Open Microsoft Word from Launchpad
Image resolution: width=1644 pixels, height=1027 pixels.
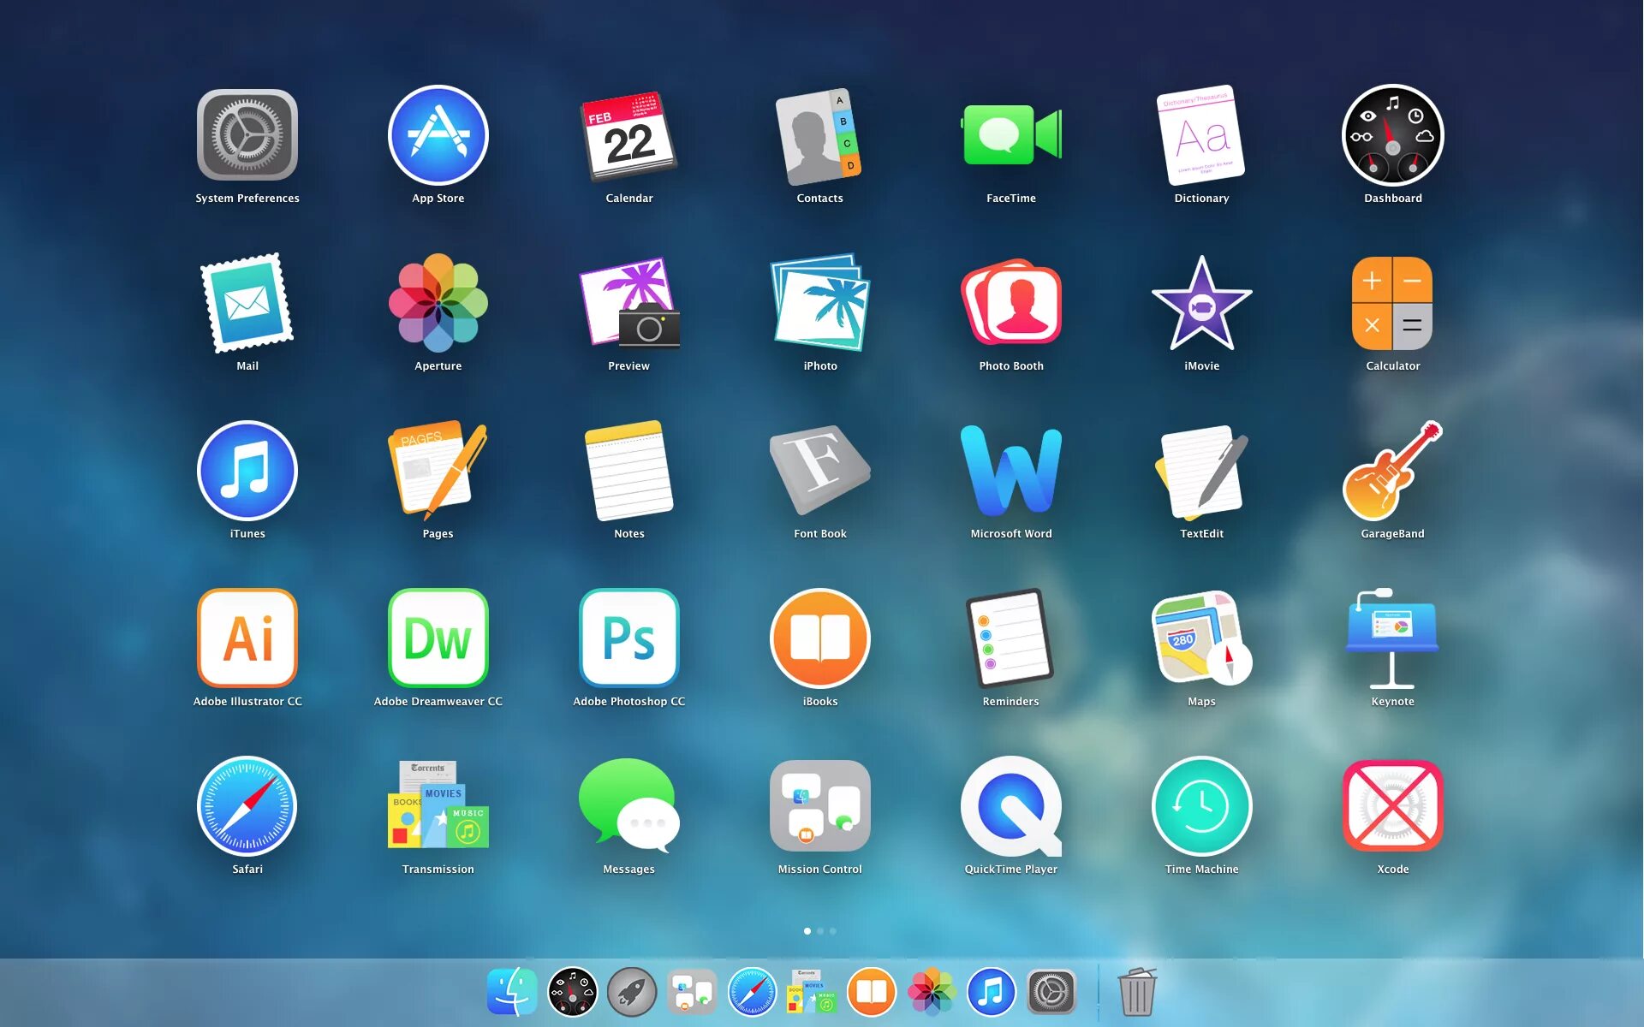[x=1011, y=472]
